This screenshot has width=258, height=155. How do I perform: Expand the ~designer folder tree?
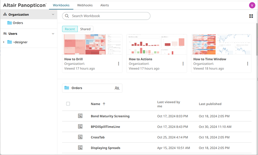[3, 42]
